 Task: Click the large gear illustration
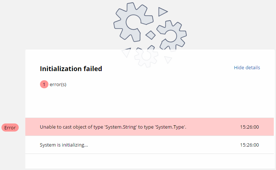tap(133, 22)
